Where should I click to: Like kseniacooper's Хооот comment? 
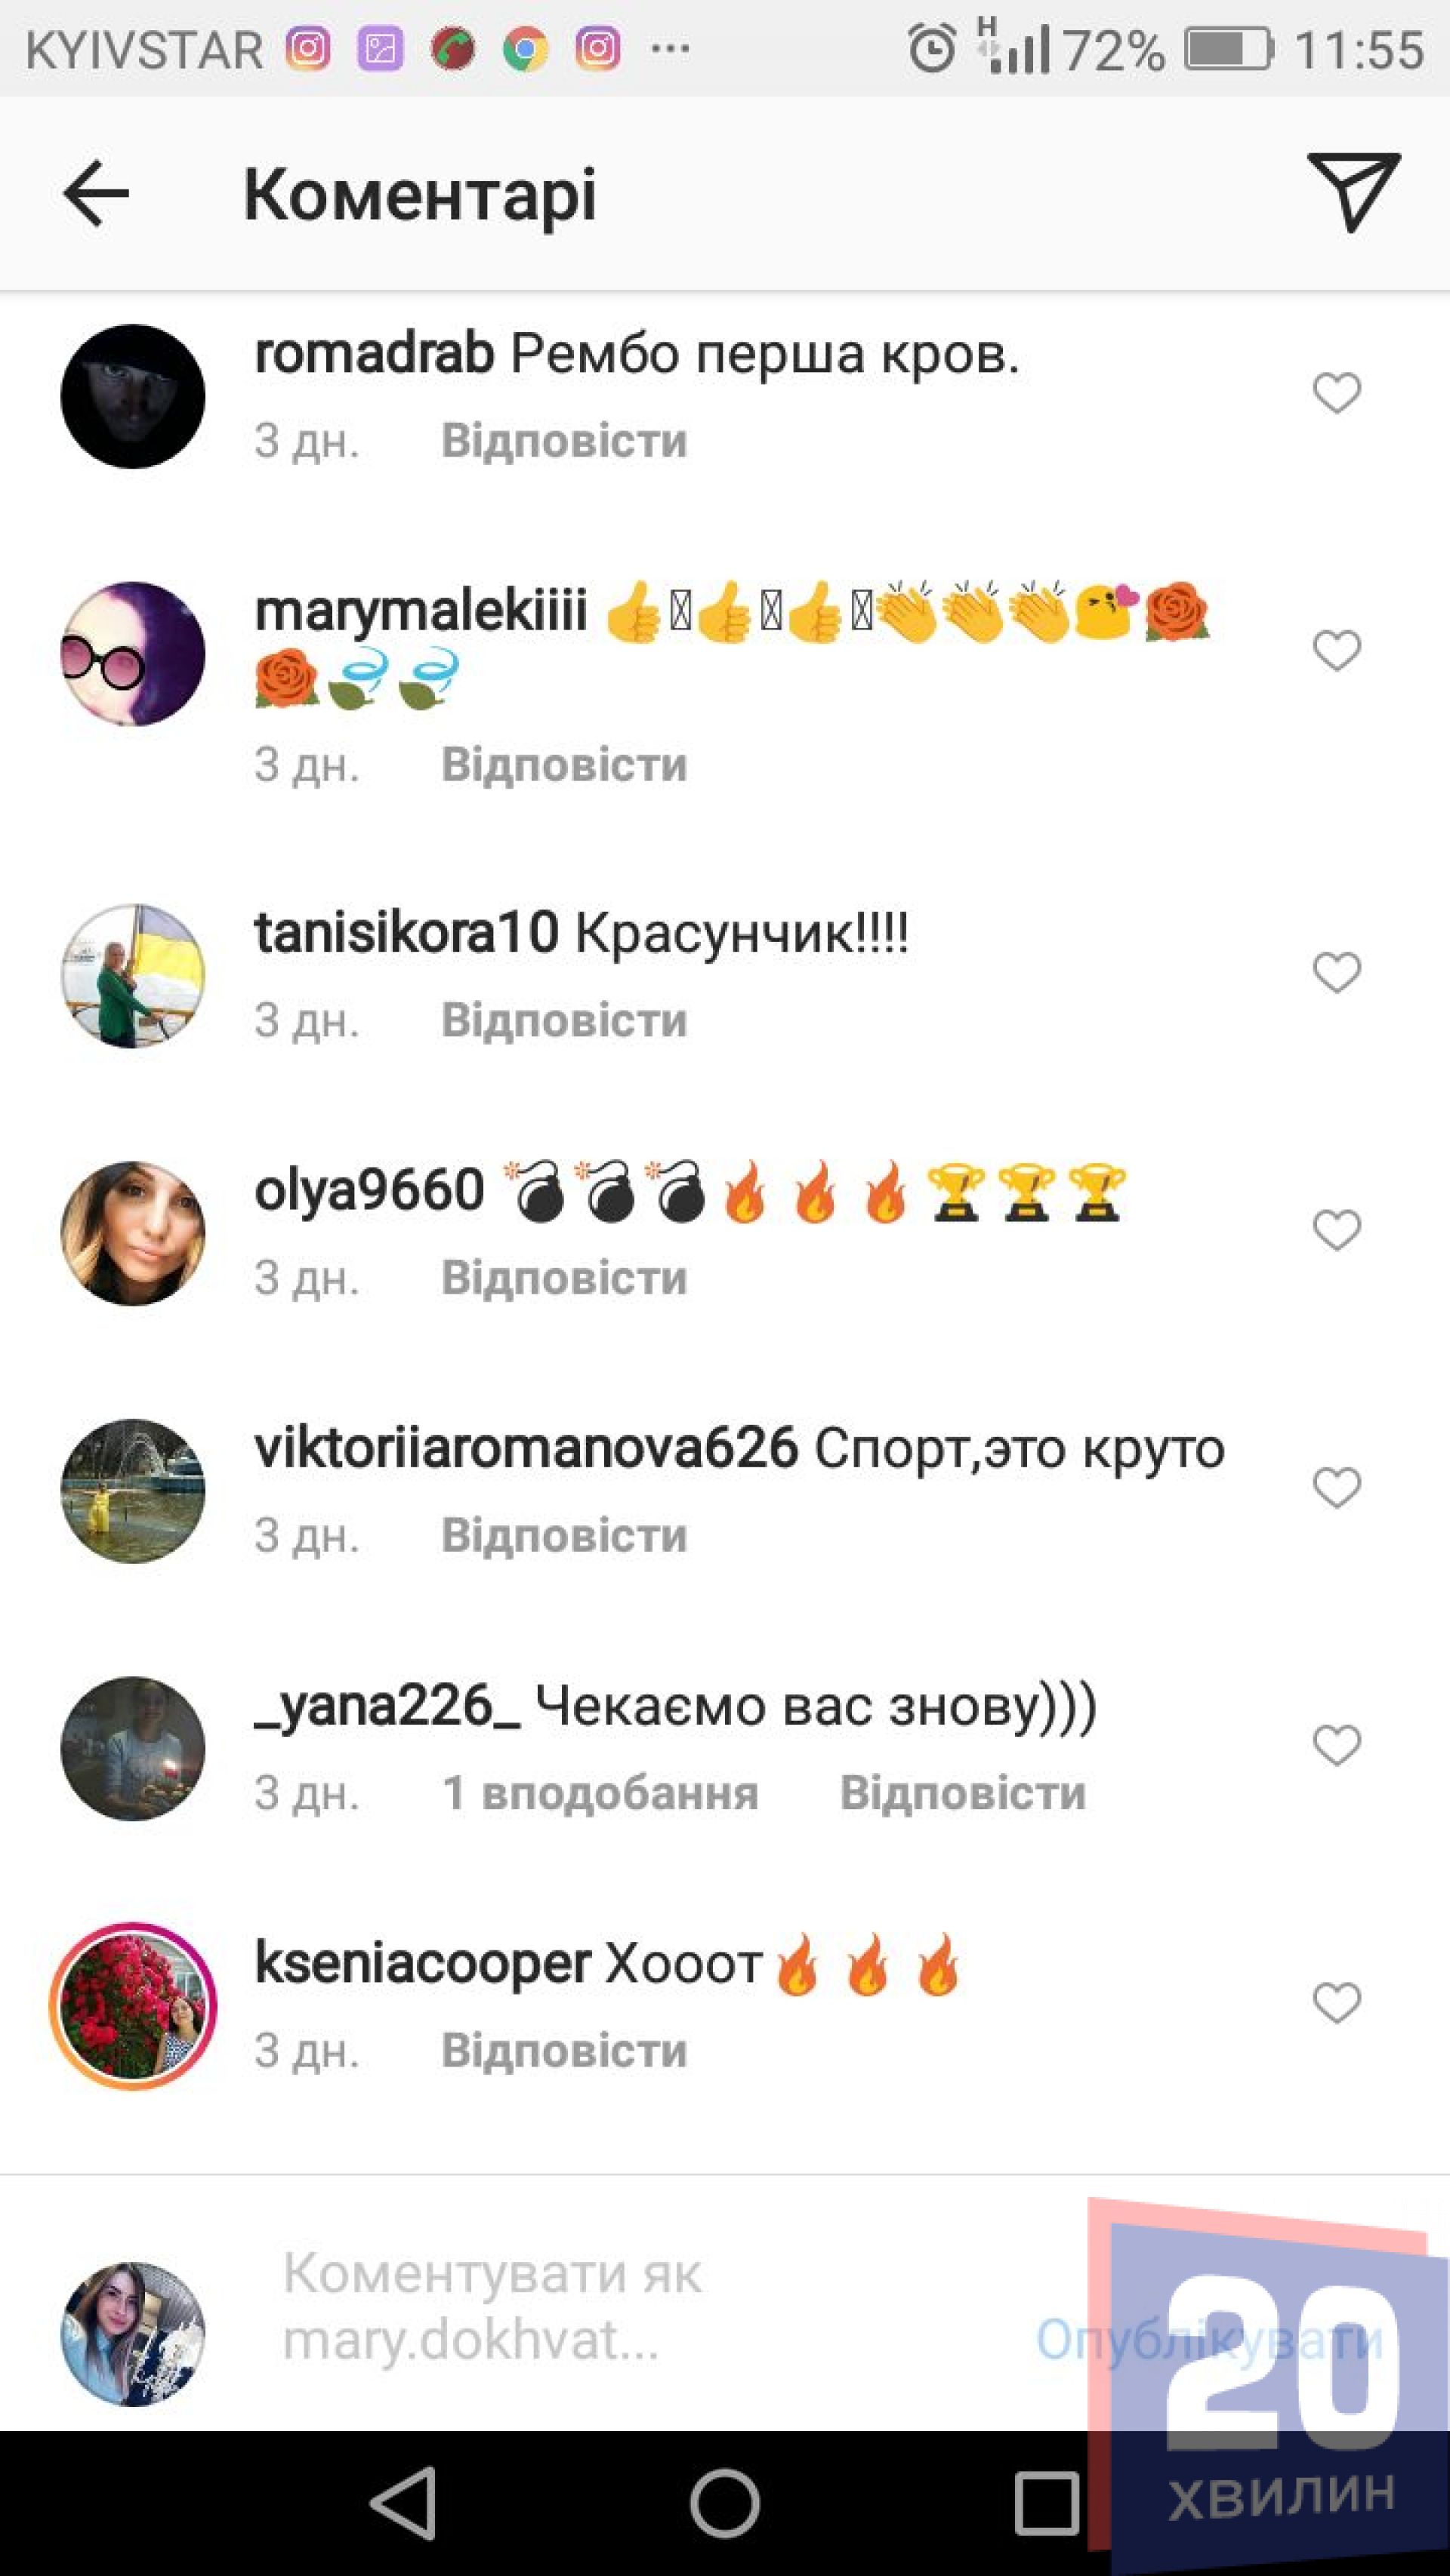pyautogui.click(x=1337, y=2003)
